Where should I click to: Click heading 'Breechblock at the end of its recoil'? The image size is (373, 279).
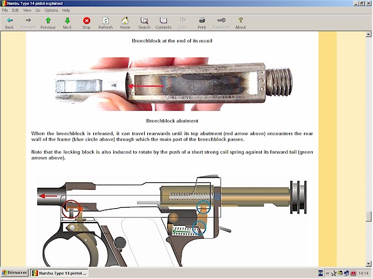coord(172,41)
